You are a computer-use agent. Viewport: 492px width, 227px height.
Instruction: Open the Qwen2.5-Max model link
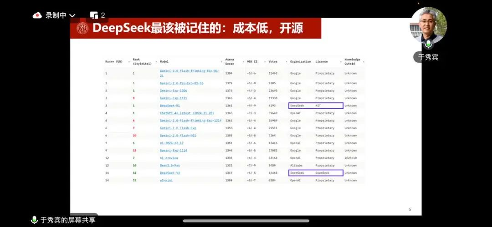click(170, 166)
